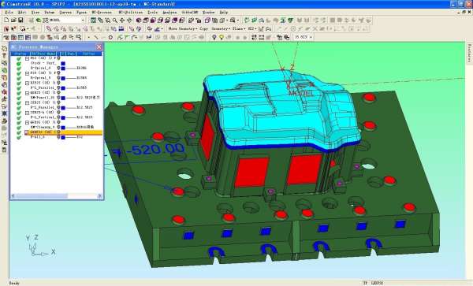The image size is (473, 286).
Task: Open the MODEL dropdown in the toolbar
Action: tap(83, 20)
